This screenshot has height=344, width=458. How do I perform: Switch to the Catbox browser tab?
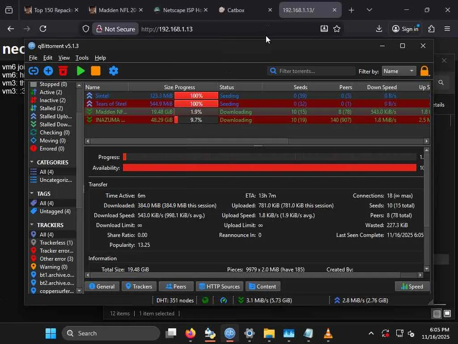(x=245, y=10)
